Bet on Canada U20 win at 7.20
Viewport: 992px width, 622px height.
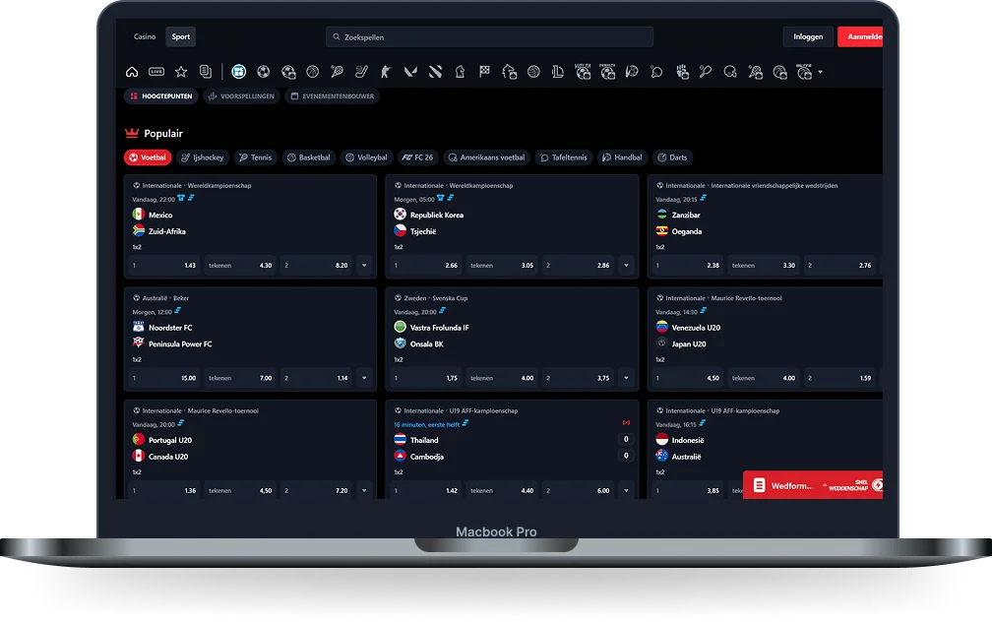click(316, 491)
